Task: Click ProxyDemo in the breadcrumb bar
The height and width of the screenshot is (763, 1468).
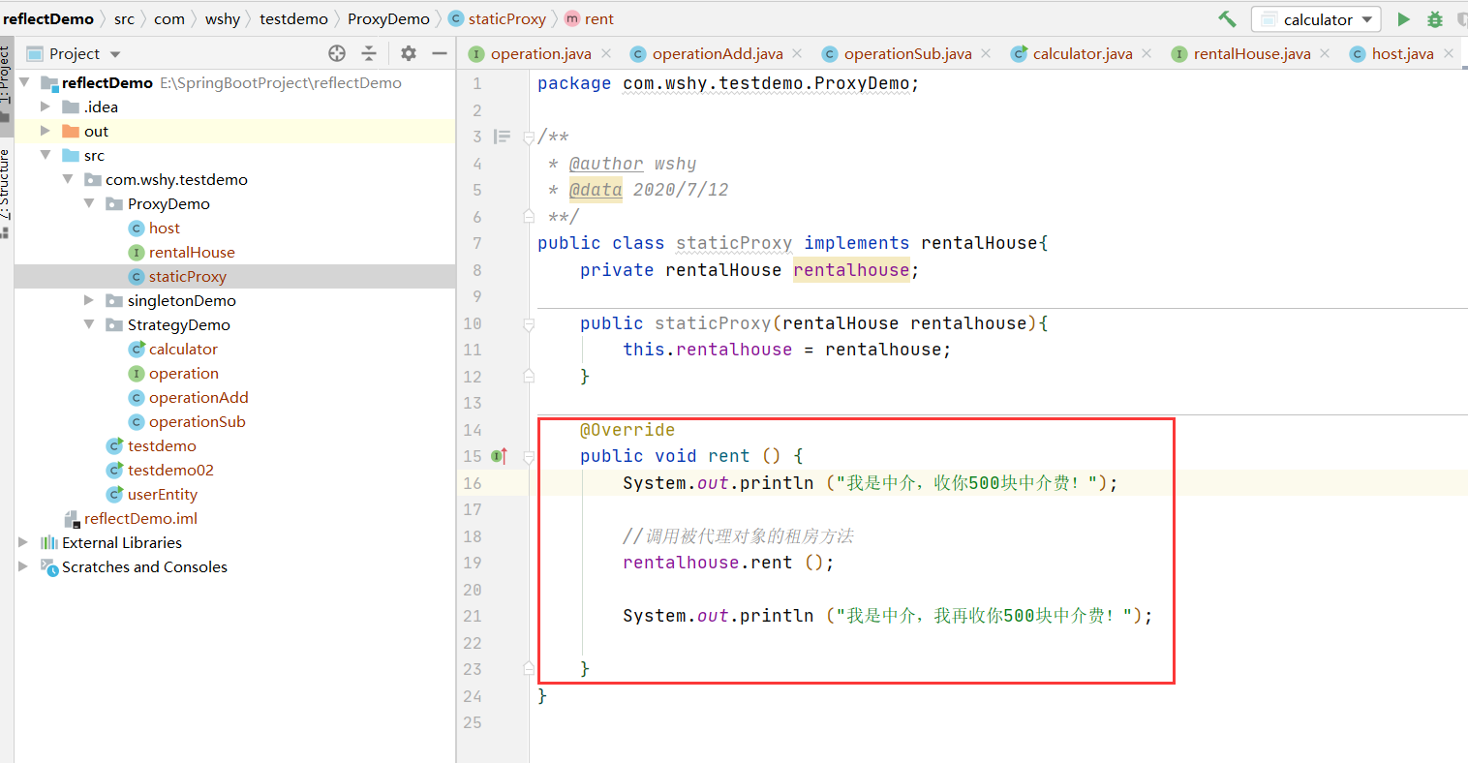Action: tap(388, 18)
